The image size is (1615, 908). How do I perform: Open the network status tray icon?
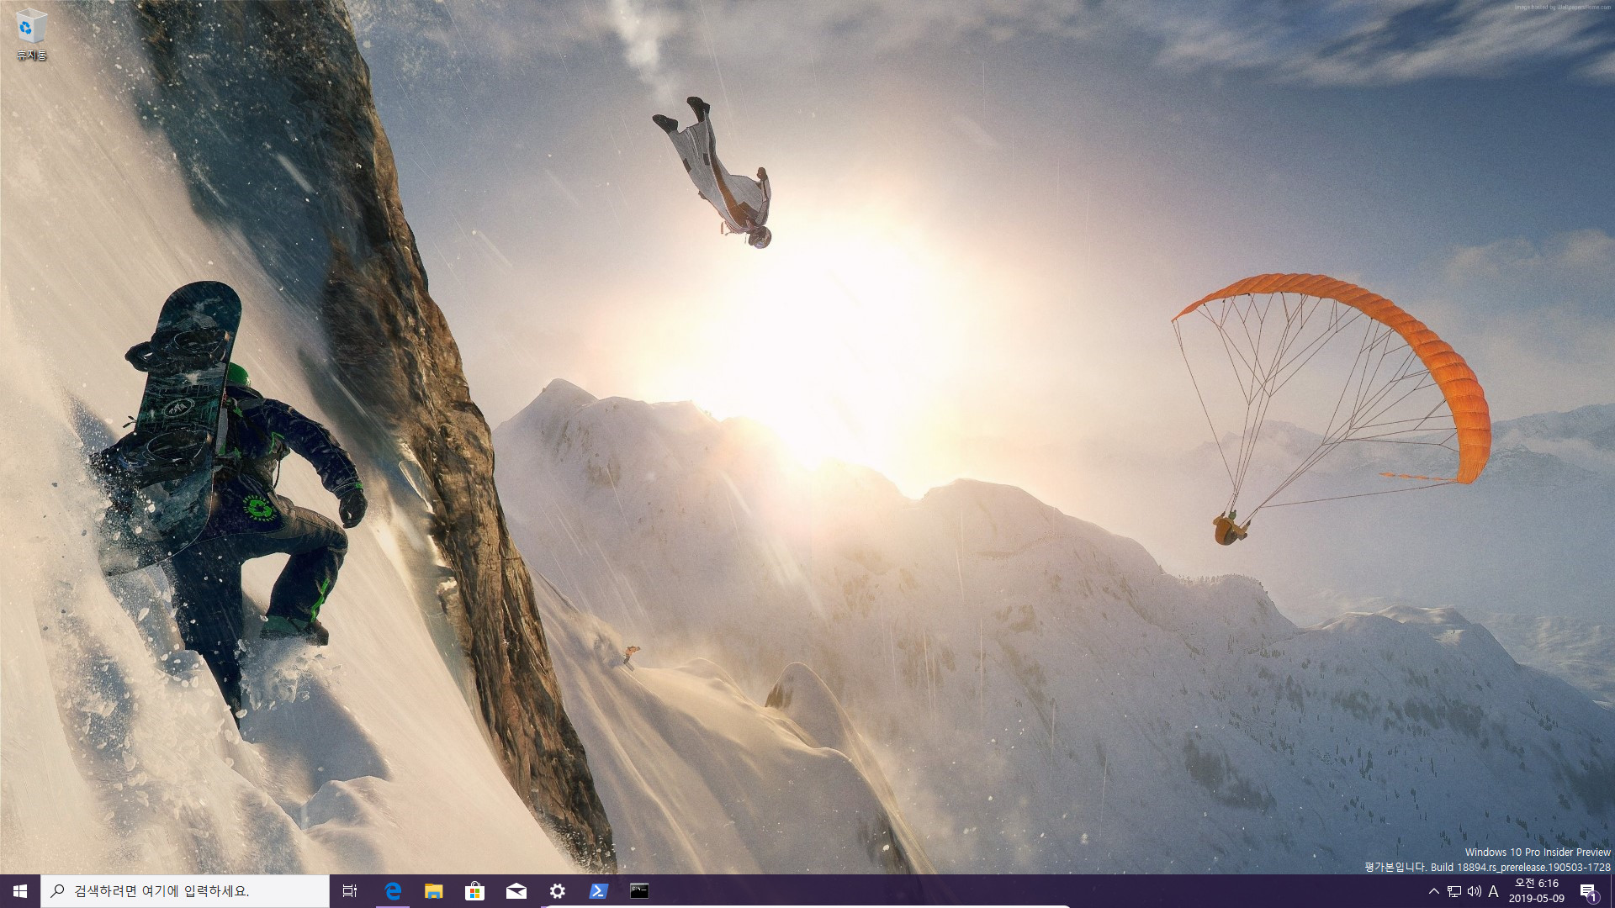tap(1454, 891)
